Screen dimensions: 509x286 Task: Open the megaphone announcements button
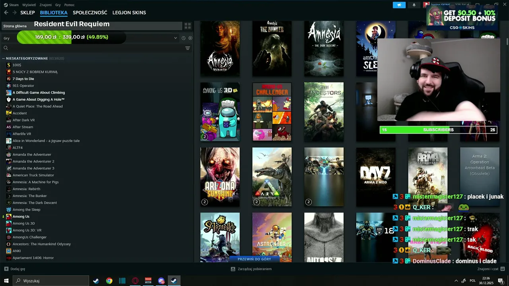pyautogui.click(x=399, y=5)
